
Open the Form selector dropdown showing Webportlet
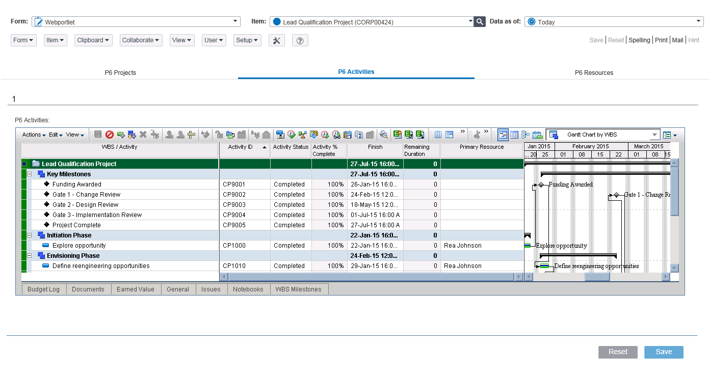136,21
